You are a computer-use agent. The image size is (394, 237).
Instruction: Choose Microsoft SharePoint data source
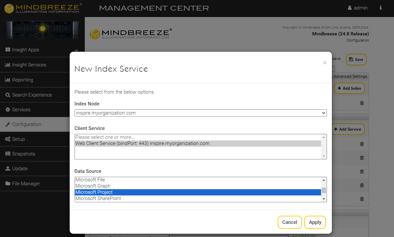tap(198, 198)
